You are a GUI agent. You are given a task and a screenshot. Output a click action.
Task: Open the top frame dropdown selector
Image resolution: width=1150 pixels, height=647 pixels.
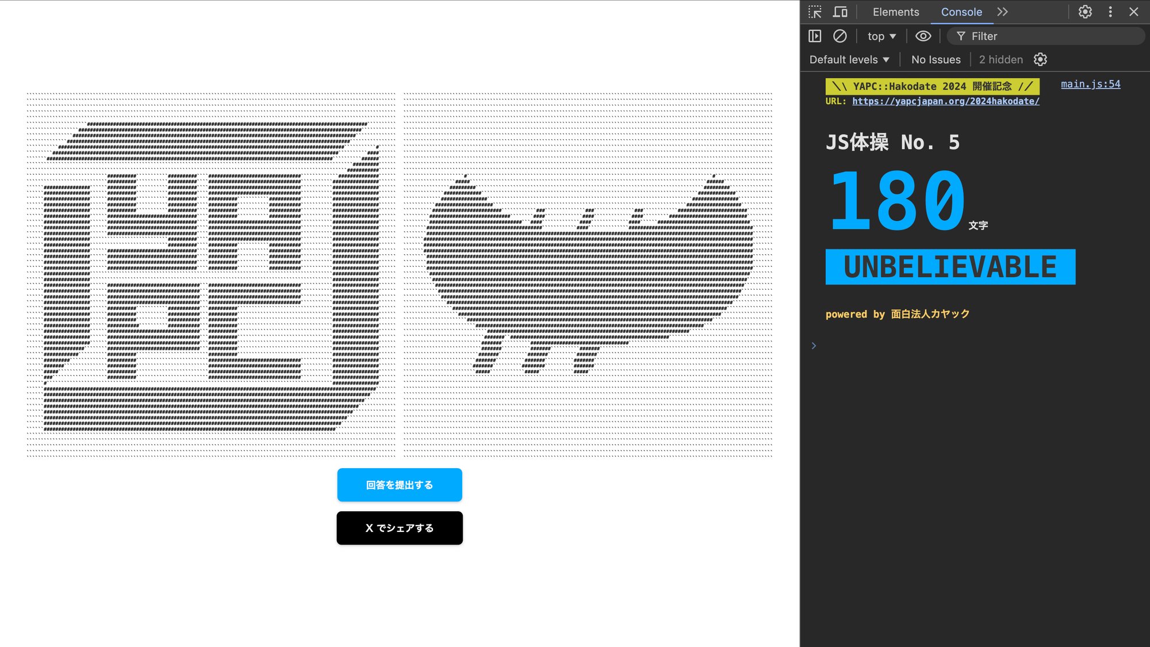880,36
